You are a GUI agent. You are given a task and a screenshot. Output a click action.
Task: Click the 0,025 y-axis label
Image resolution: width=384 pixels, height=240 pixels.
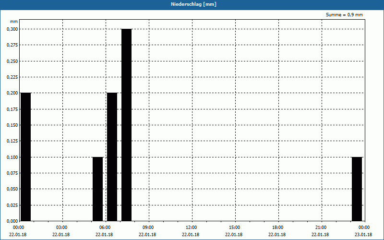pos(12,205)
